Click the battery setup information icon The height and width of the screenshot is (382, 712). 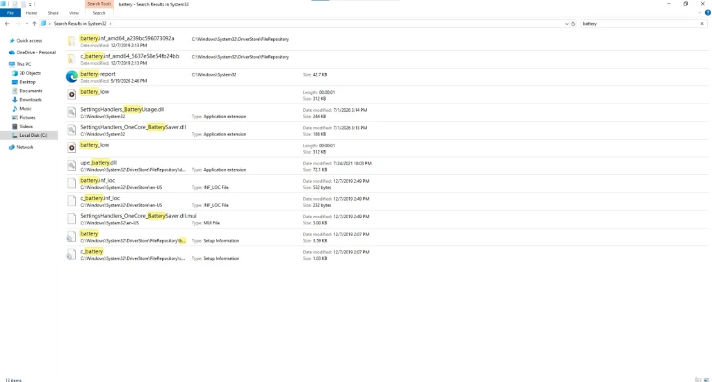72,236
